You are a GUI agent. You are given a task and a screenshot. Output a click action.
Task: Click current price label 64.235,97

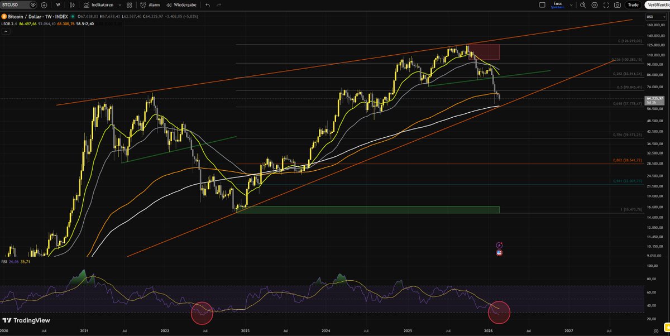[654, 98]
